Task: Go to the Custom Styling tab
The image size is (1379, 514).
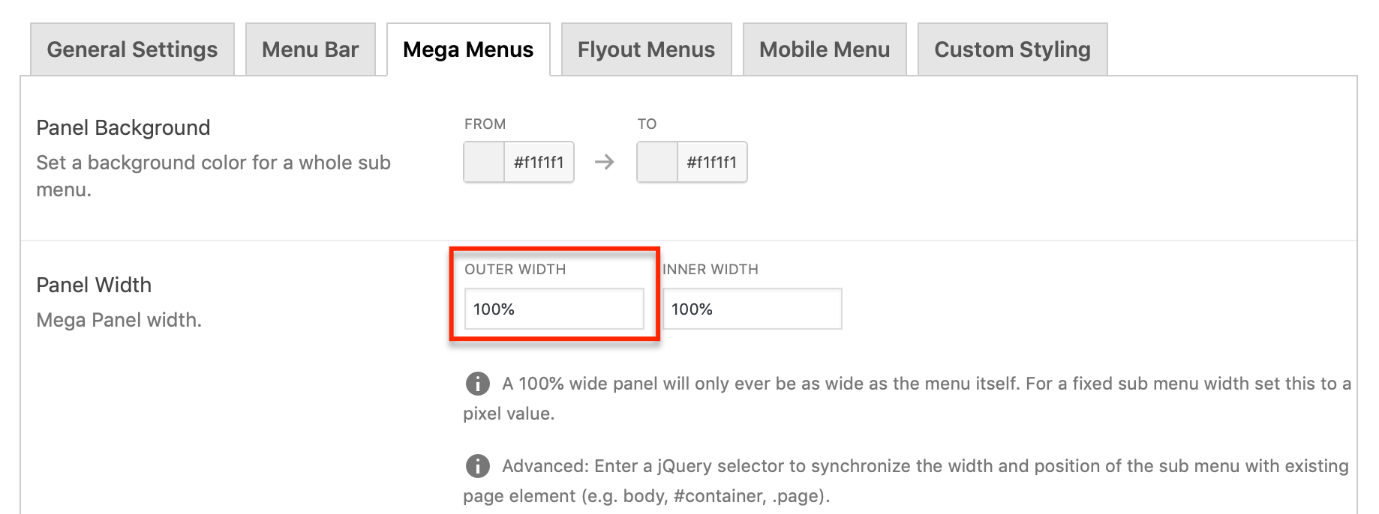Action: (x=1012, y=49)
